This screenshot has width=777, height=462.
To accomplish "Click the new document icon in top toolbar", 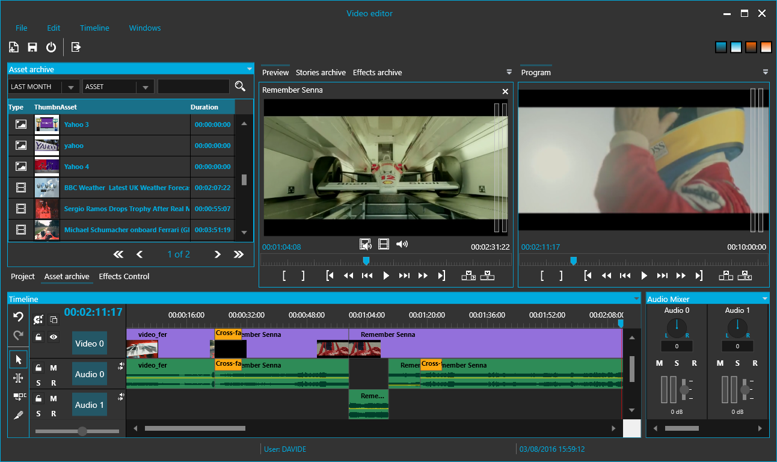I will coord(14,47).
